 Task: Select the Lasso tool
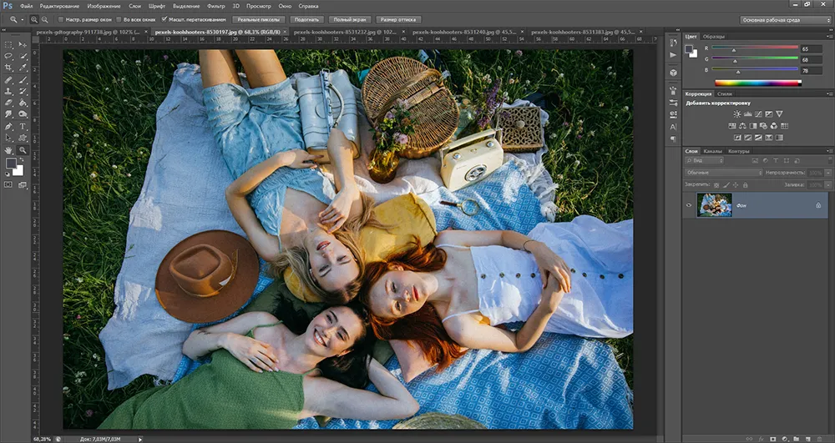coord(8,57)
